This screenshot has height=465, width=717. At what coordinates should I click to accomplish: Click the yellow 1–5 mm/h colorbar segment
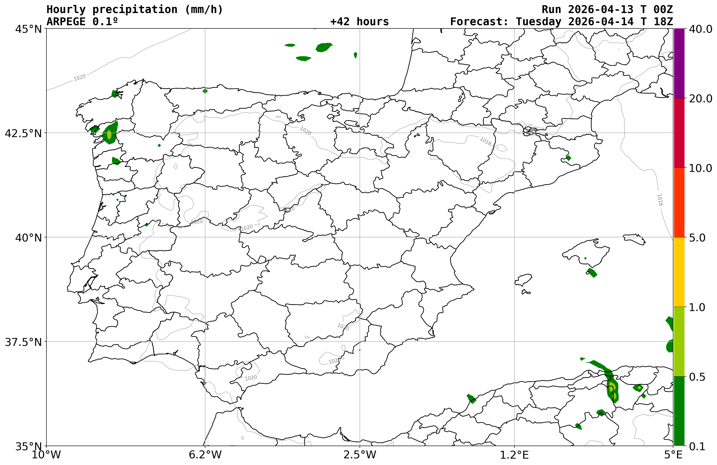[679, 272]
